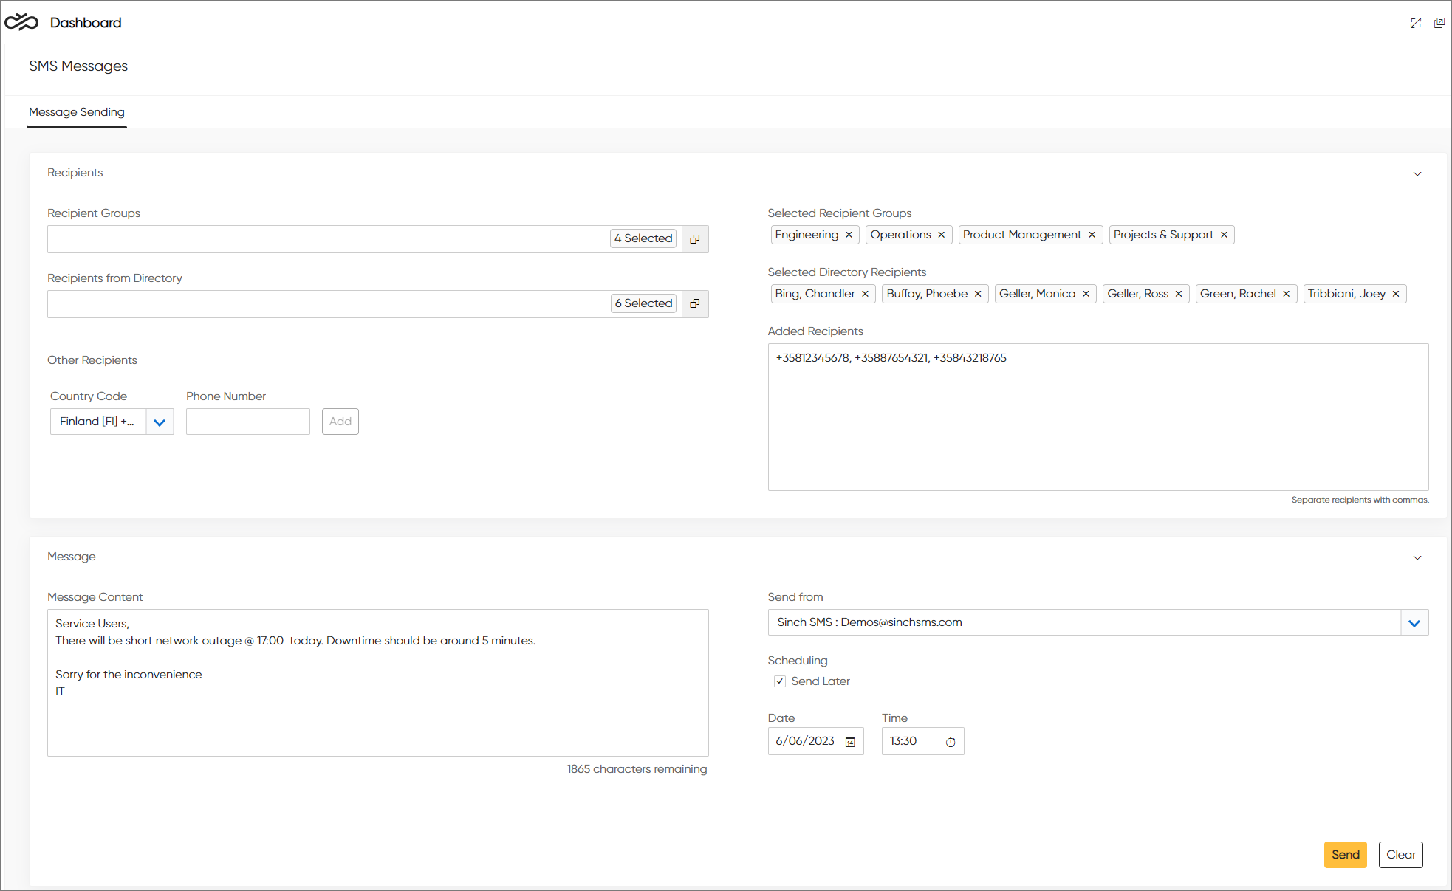Remove Tribbiani, Joey recipient tag

tap(1397, 294)
